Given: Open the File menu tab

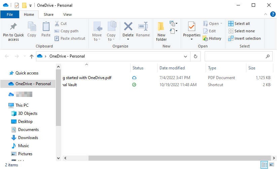Looking at the screenshot, I should (x=10, y=14).
